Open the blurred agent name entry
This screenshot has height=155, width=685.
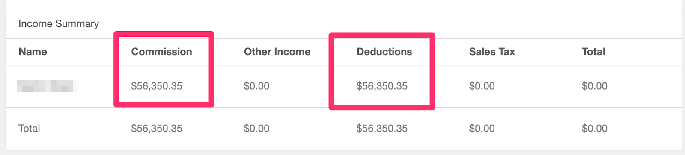click(48, 86)
